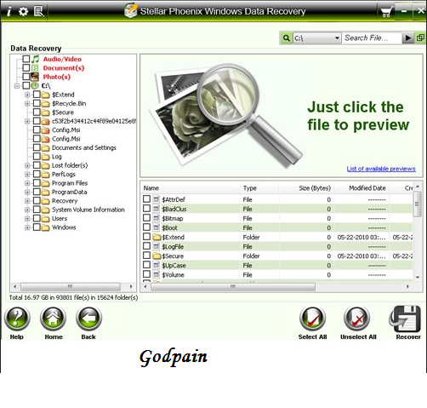Expand the Recovery folder node

coord(27,201)
